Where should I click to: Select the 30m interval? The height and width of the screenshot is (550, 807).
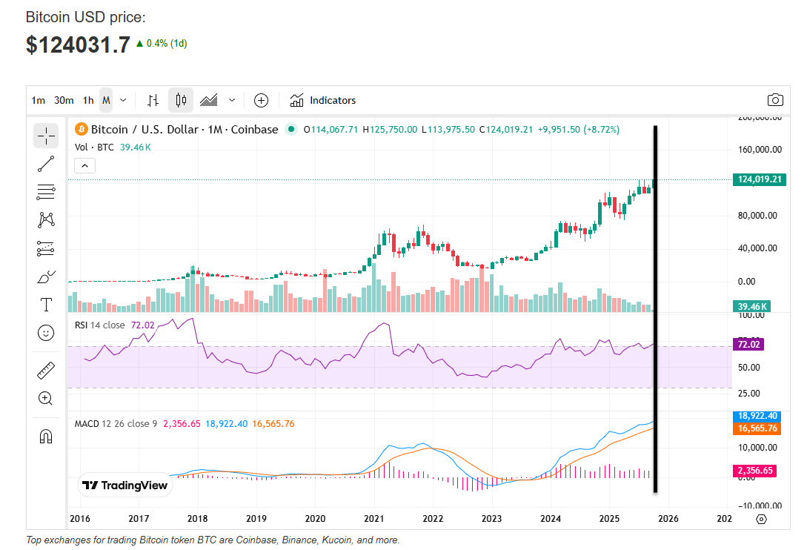64,100
